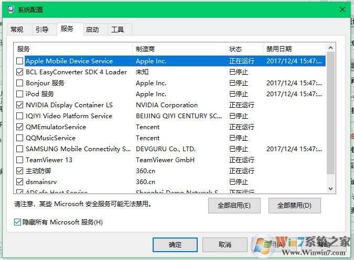This screenshot has width=354, height=260.
Task: Disable NVIDIA Display Container LS service
Action: tap(20, 105)
